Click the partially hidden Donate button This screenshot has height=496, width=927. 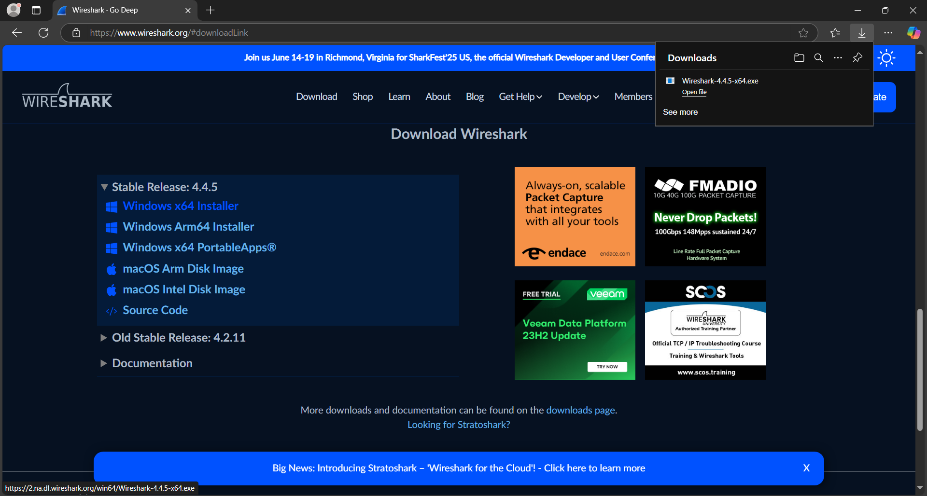(885, 97)
